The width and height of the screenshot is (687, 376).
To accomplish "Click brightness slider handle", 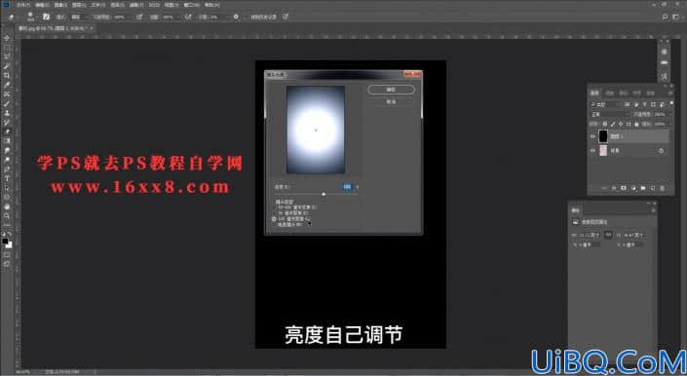I will [324, 194].
